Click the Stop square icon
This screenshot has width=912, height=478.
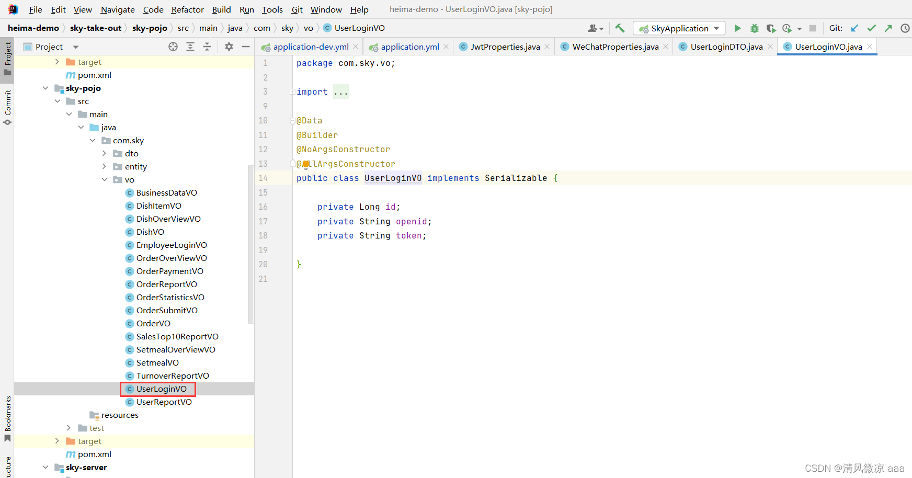[813, 28]
